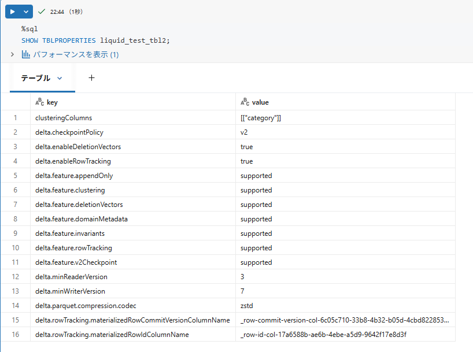Image resolution: width=473 pixels, height=352 pixels.
Task: Click the key column type icon
Action: [x=39, y=102]
